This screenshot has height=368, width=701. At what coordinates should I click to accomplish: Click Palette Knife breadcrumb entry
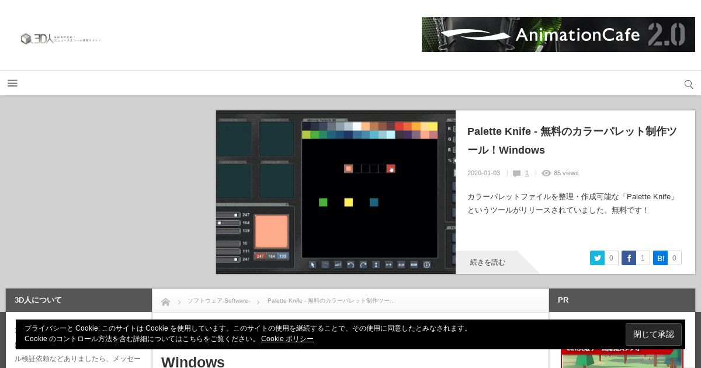(x=331, y=301)
